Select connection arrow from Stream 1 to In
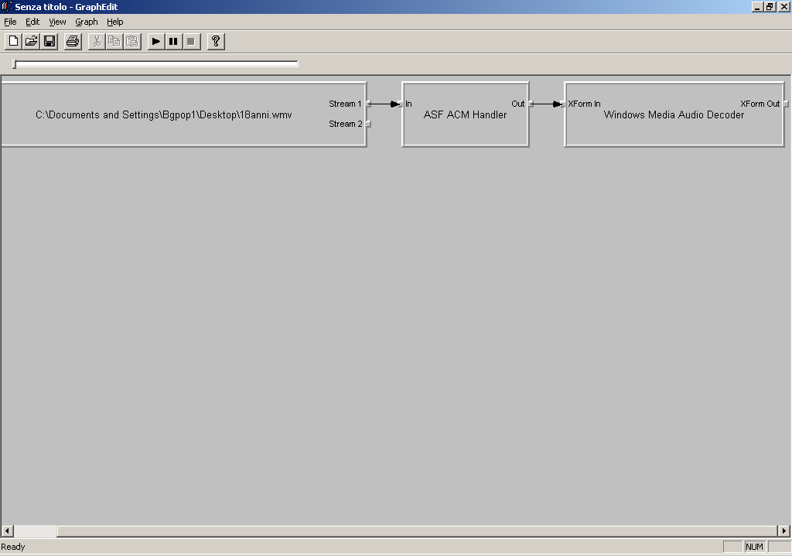 click(385, 104)
